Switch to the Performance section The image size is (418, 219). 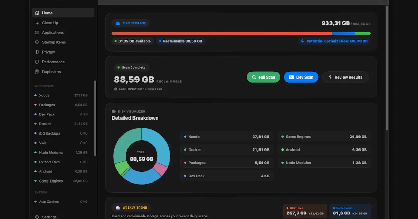point(63,62)
